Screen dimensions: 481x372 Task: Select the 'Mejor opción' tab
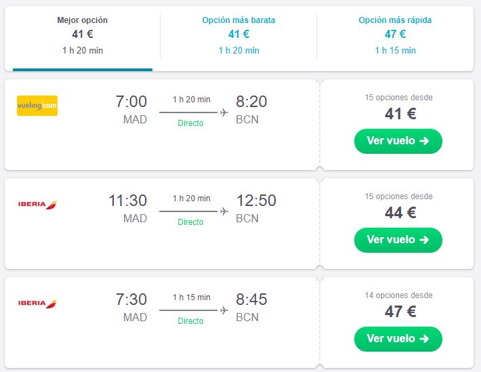point(83,35)
